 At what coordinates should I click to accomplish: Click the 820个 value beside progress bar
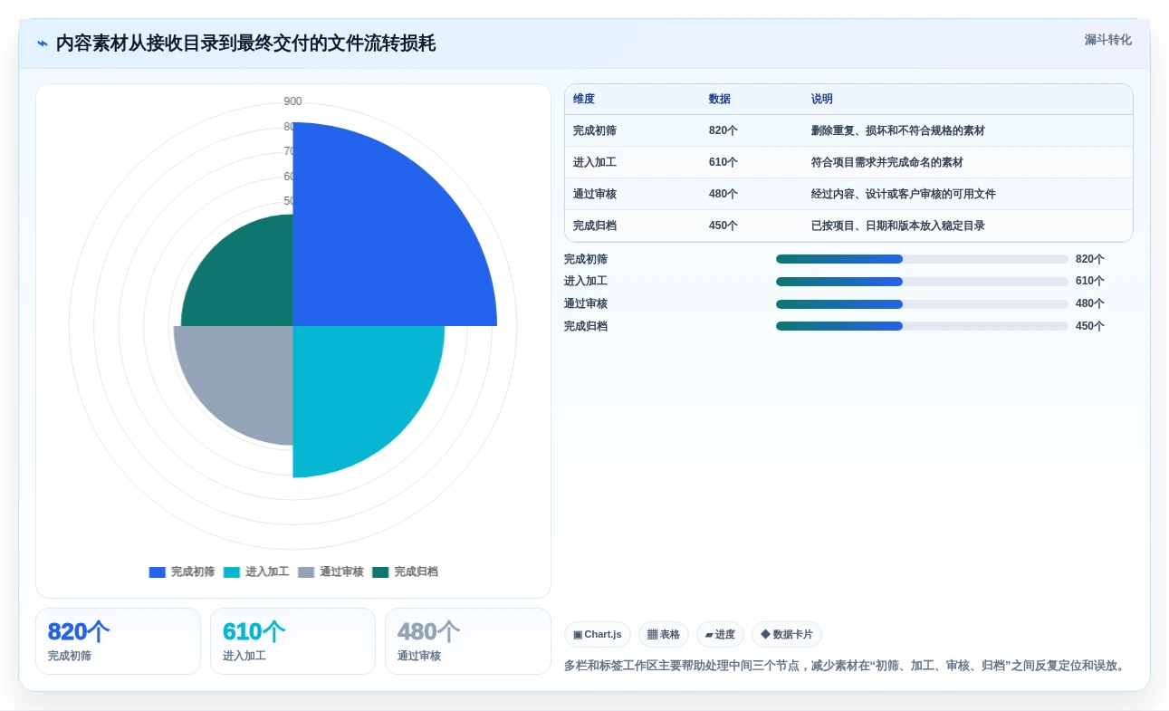click(1090, 259)
